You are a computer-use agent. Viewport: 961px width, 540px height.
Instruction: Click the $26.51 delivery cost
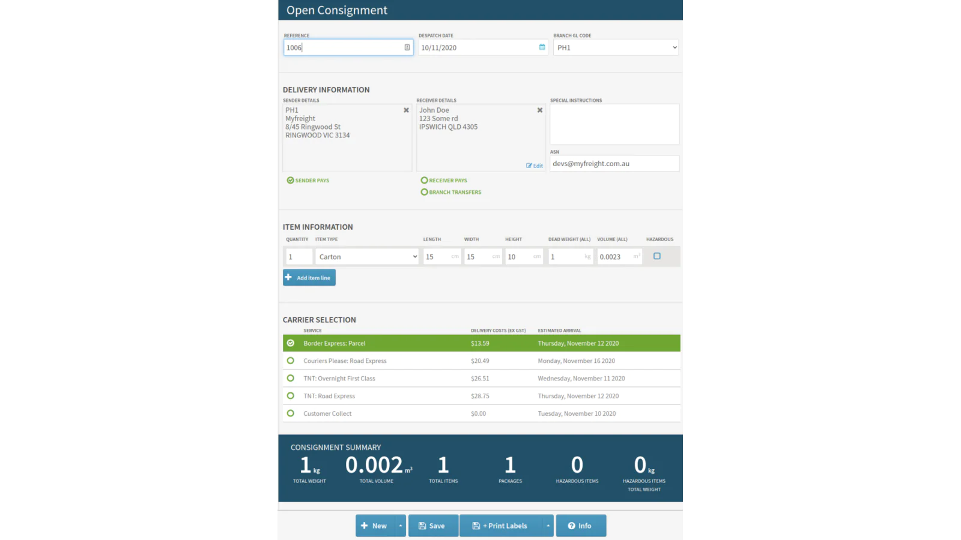pyautogui.click(x=480, y=379)
